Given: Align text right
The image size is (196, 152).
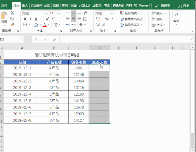Looking at the screenshot, I should pyautogui.click(x=79, y=19).
